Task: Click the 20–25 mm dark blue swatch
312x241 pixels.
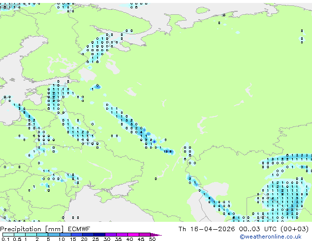Action: 88,235
